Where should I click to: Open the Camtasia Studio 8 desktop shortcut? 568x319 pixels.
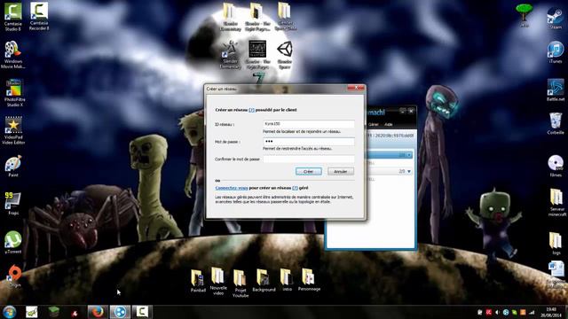click(13, 16)
